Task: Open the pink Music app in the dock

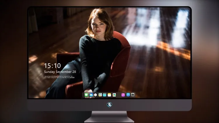Action: (x=123, y=95)
